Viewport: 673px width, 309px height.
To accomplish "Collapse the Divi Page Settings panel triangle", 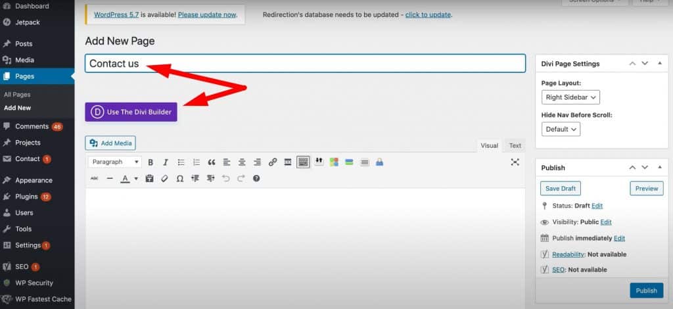I will (x=660, y=64).
